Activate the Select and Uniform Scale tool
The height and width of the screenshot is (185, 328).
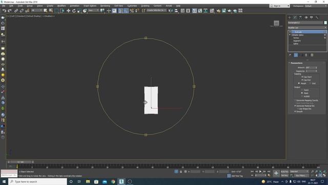coord(79,11)
